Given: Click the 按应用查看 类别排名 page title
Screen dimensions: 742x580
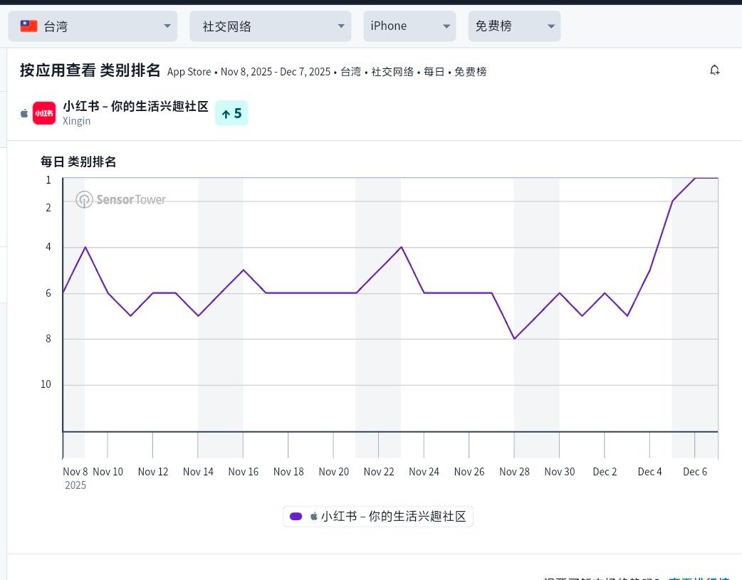Looking at the screenshot, I should pos(84,71).
